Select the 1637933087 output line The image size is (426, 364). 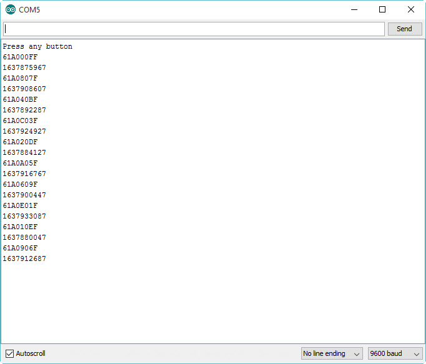[x=24, y=216]
